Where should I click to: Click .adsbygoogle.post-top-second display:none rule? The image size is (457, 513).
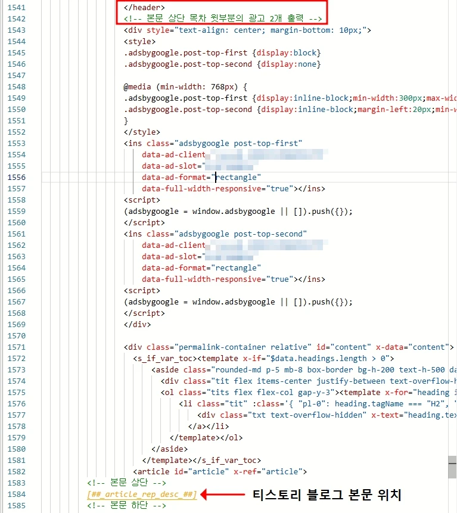(222, 64)
